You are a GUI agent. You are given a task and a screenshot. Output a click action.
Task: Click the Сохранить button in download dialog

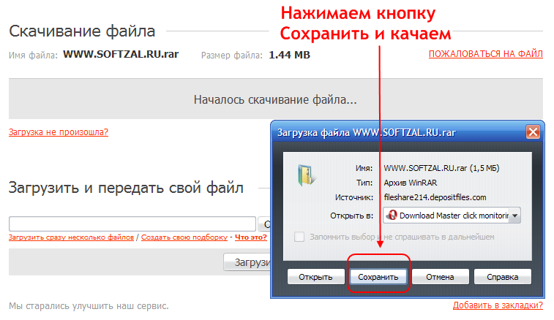(378, 277)
